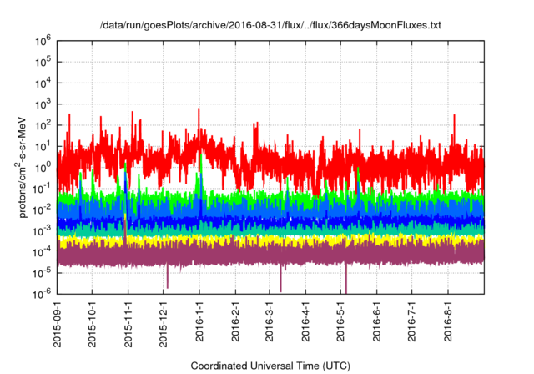Click the 10^3 y-axis tick label
Viewport: 534px width, 374px height.
(44, 104)
